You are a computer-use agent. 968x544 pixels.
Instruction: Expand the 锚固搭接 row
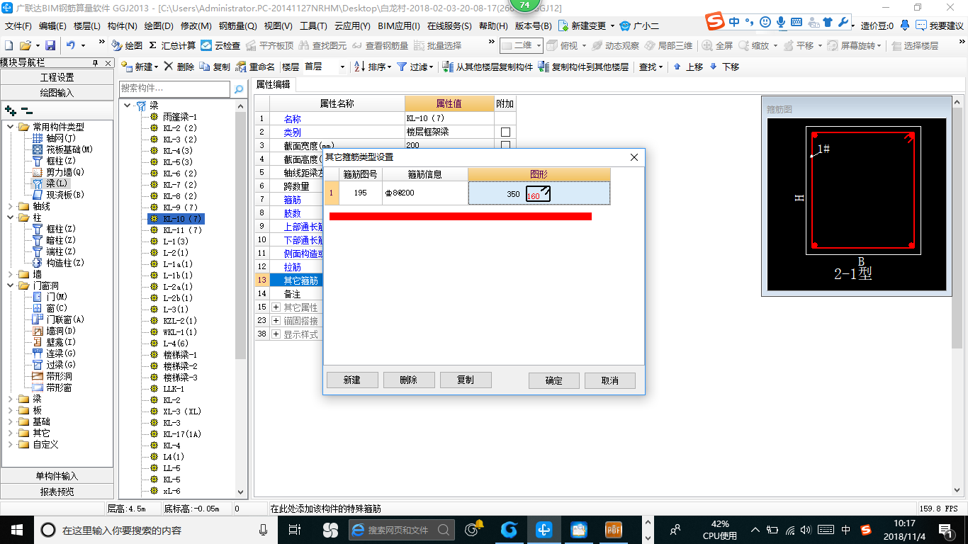276,321
